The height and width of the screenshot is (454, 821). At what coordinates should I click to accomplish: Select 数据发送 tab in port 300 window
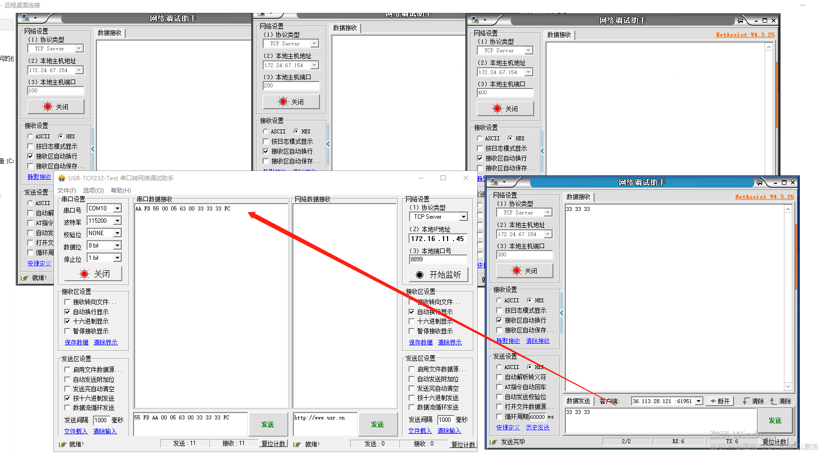pos(579,401)
